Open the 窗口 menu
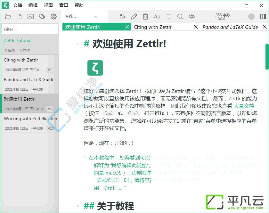Screen dimensions: 269x213 click(63, 5)
